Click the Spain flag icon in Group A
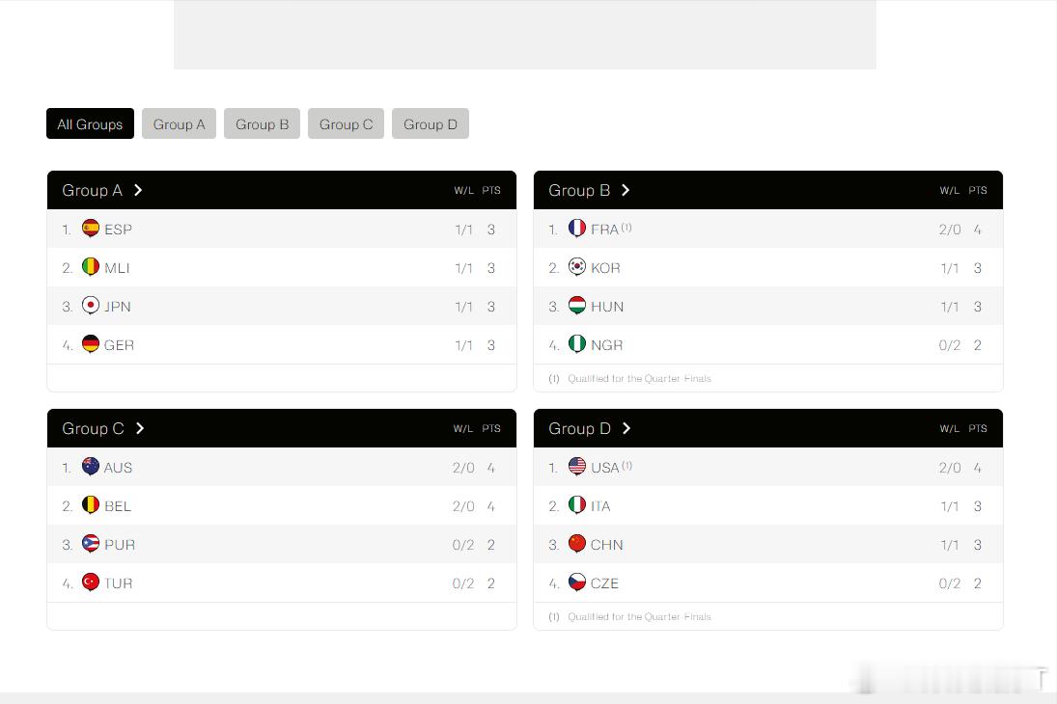The height and width of the screenshot is (704, 1057). [x=91, y=229]
